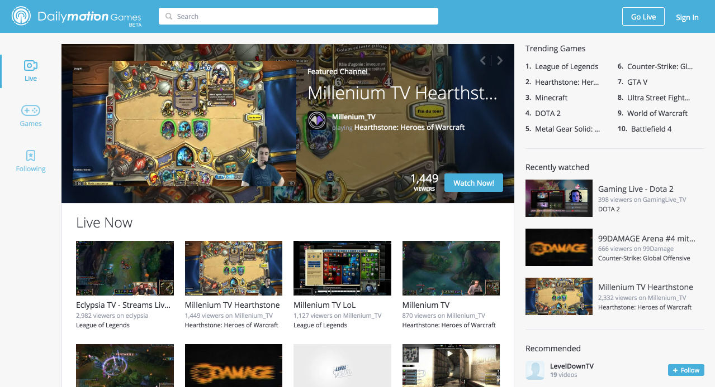Viewport: 715px width, 387px height.
Task: Open Millenium TV LoL stream thumbnail
Action: pos(342,268)
